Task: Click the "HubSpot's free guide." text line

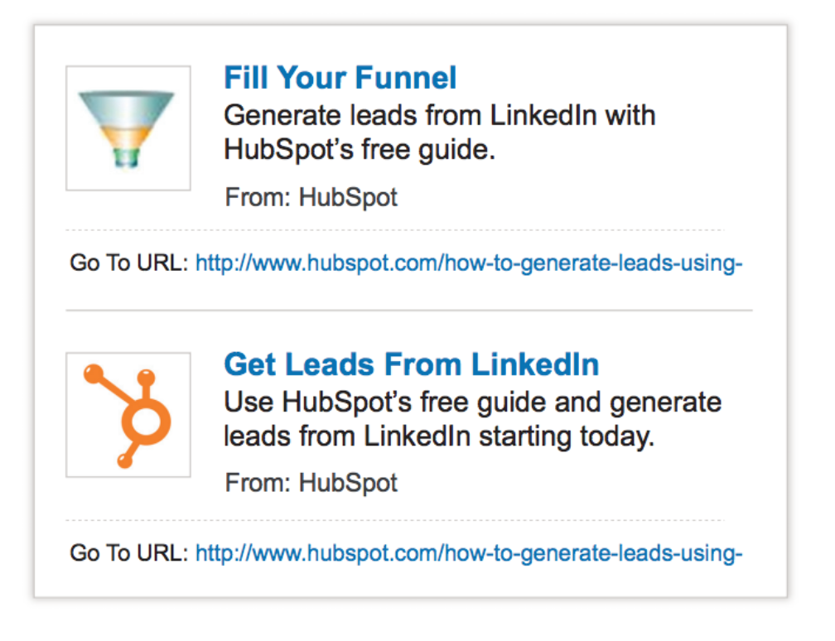Action: (360, 150)
